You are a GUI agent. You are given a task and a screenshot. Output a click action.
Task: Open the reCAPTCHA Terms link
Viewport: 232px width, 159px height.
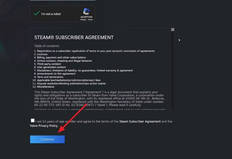pos(90,19)
